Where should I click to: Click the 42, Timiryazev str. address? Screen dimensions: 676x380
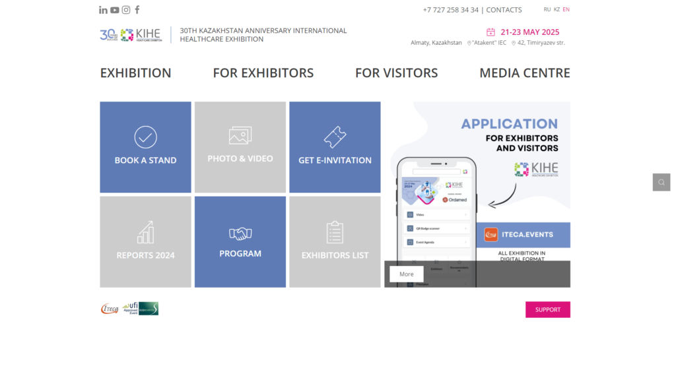point(541,43)
